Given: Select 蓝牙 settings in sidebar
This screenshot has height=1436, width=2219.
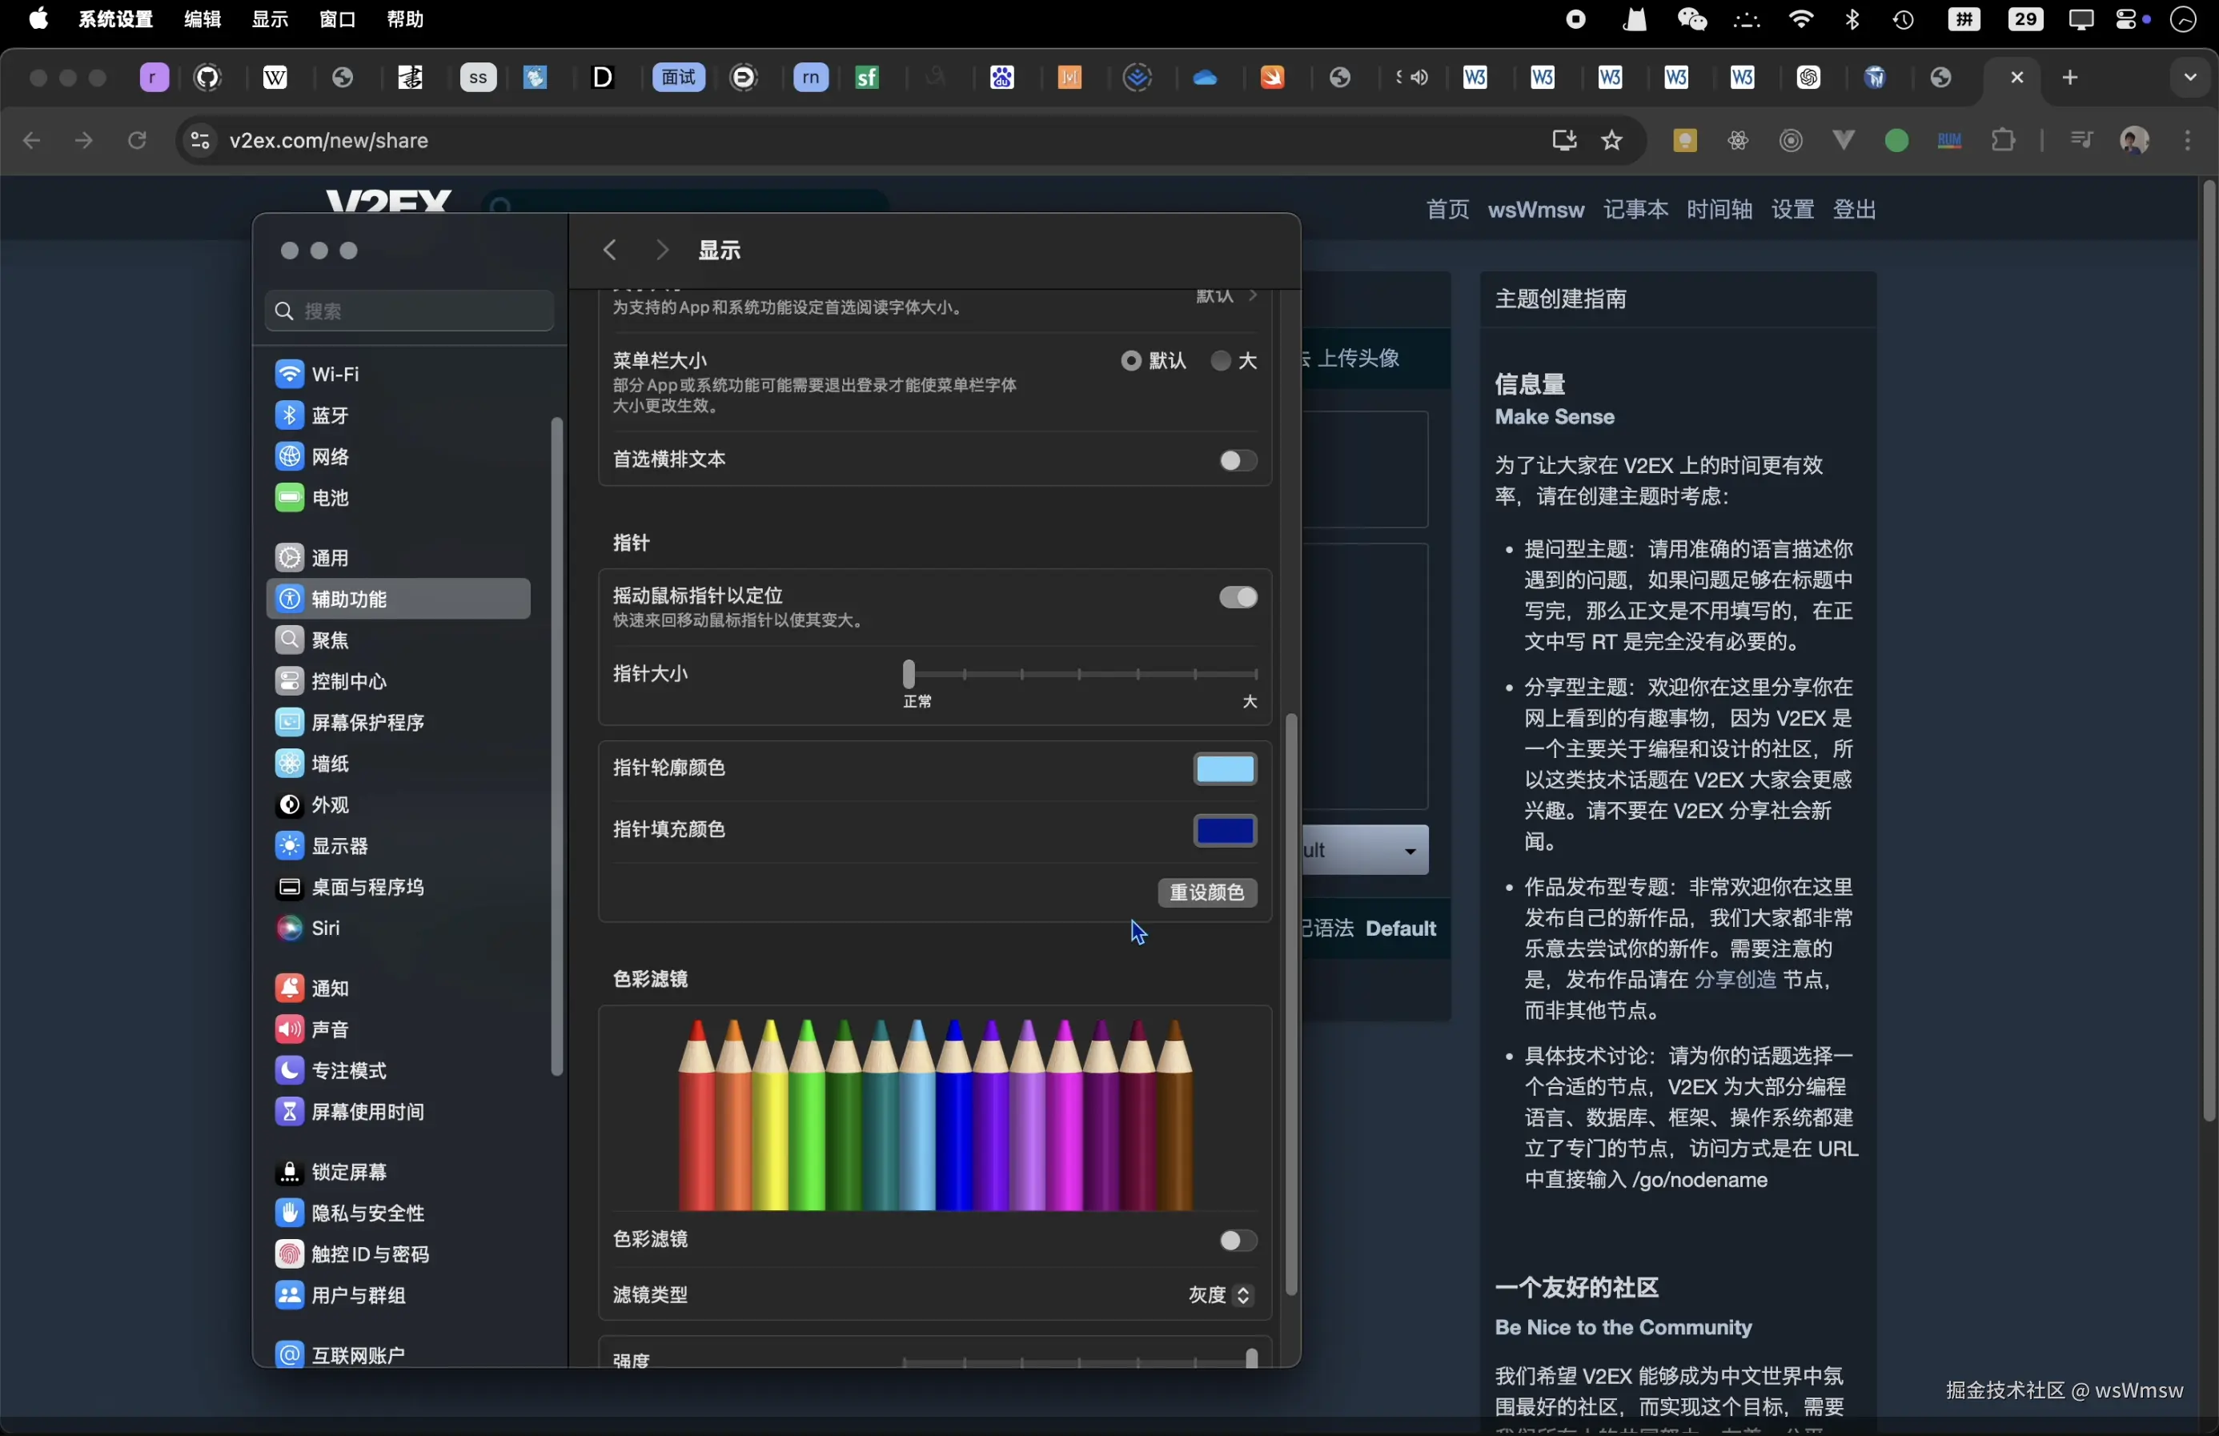Looking at the screenshot, I should pyautogui.click(x=332, y=415).
